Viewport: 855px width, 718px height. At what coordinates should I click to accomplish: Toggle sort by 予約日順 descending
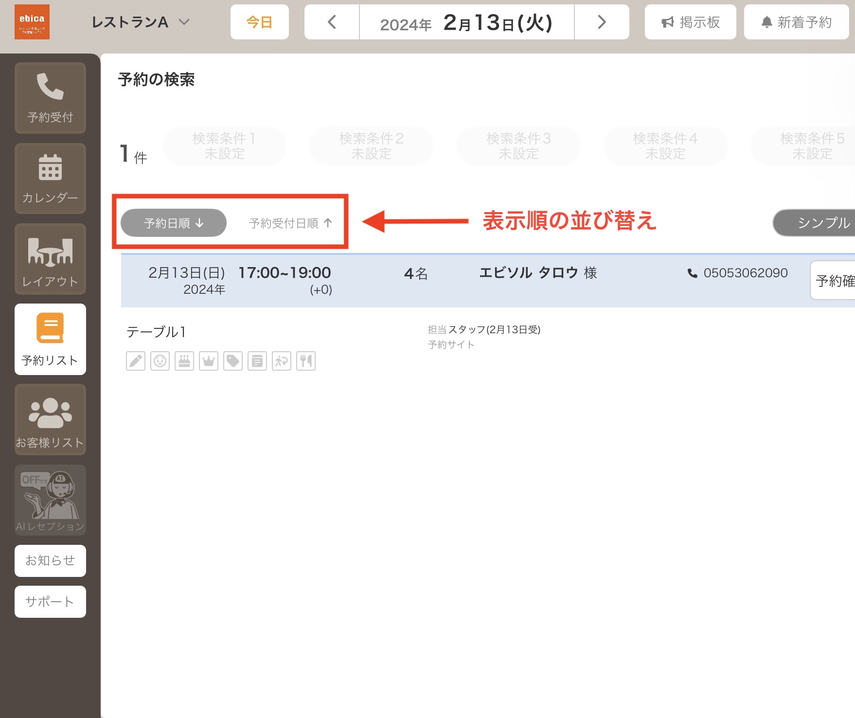174,223
